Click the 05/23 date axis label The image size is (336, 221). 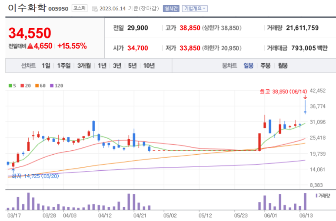tap(241, 215)
